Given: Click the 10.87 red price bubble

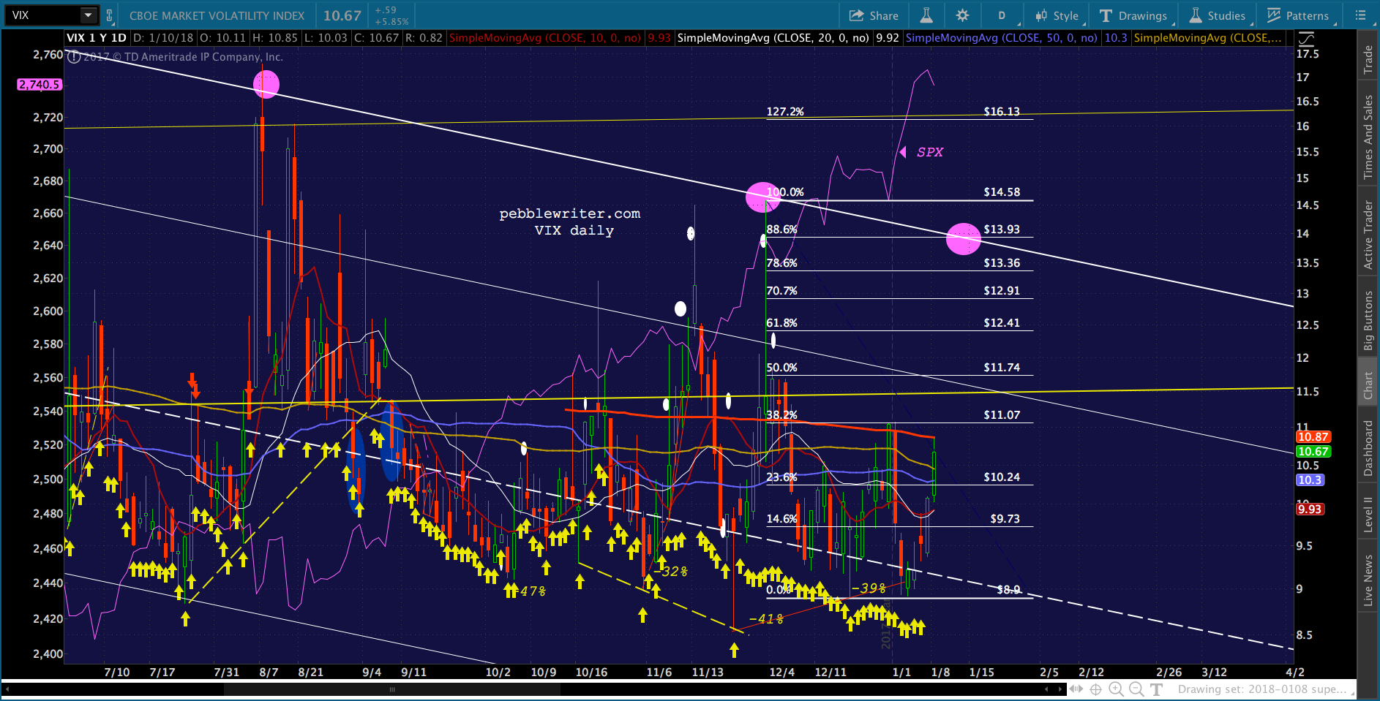Looking at the screenshot, I should point(1313,437).
